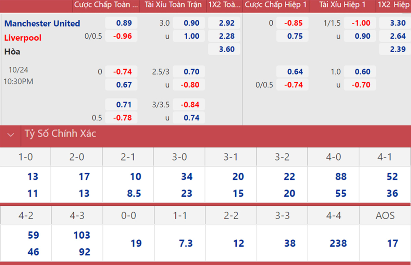Choose under odds 0.74
The image size is (411, 265).
[x=189, y=118]
